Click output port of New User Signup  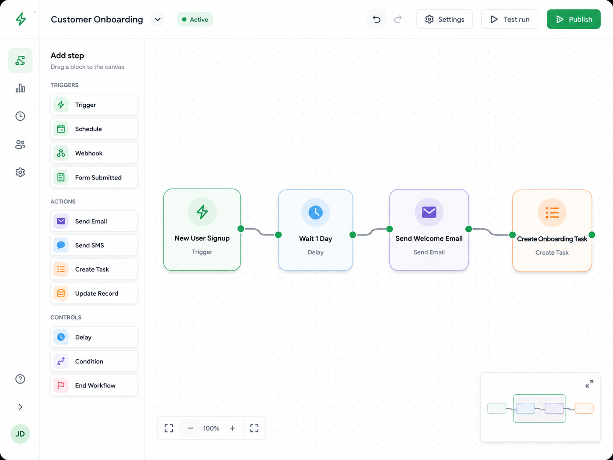coord(241,229)
